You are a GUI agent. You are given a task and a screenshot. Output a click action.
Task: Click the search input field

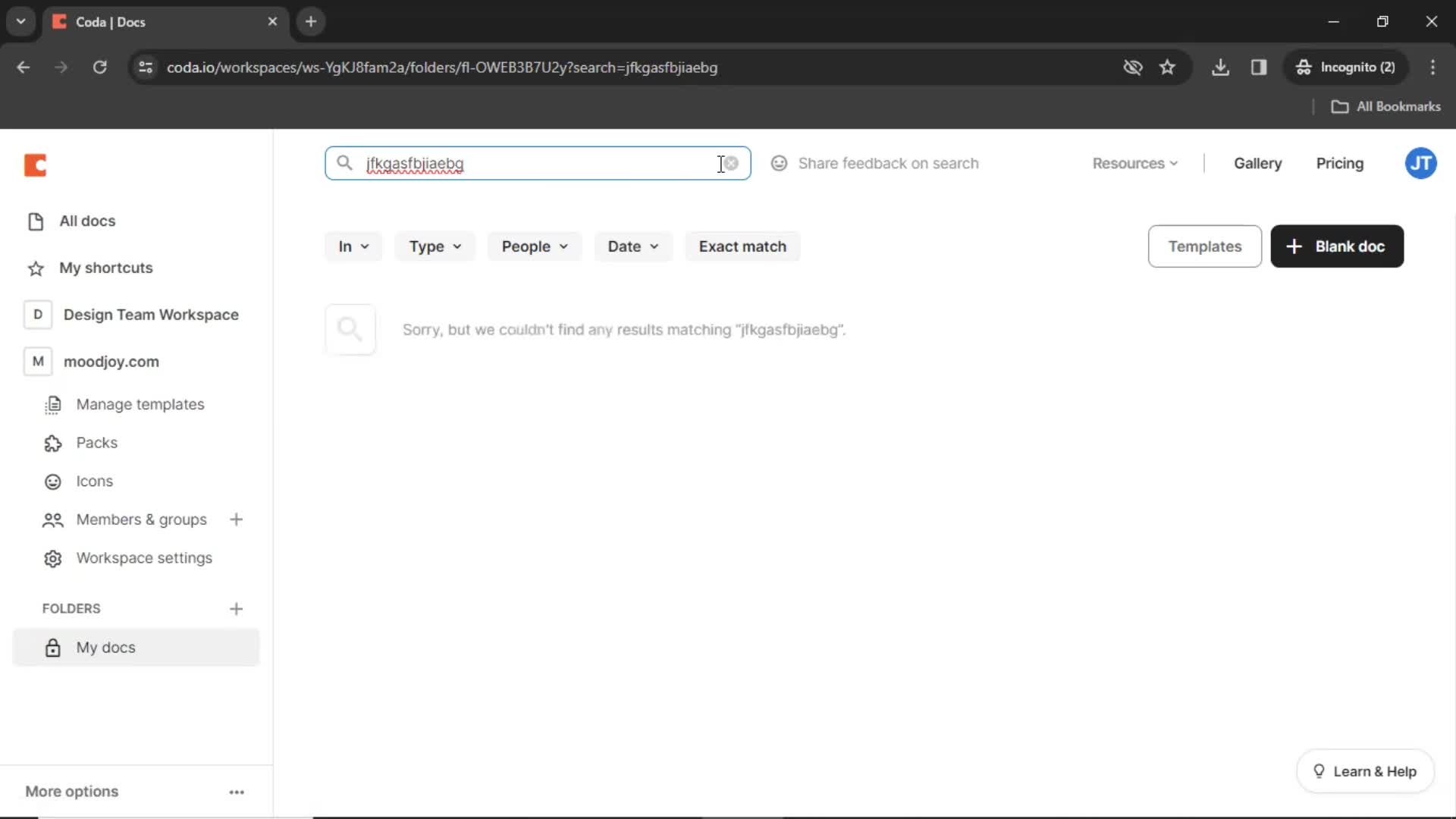pyautogui.click(x=538, y=163)
